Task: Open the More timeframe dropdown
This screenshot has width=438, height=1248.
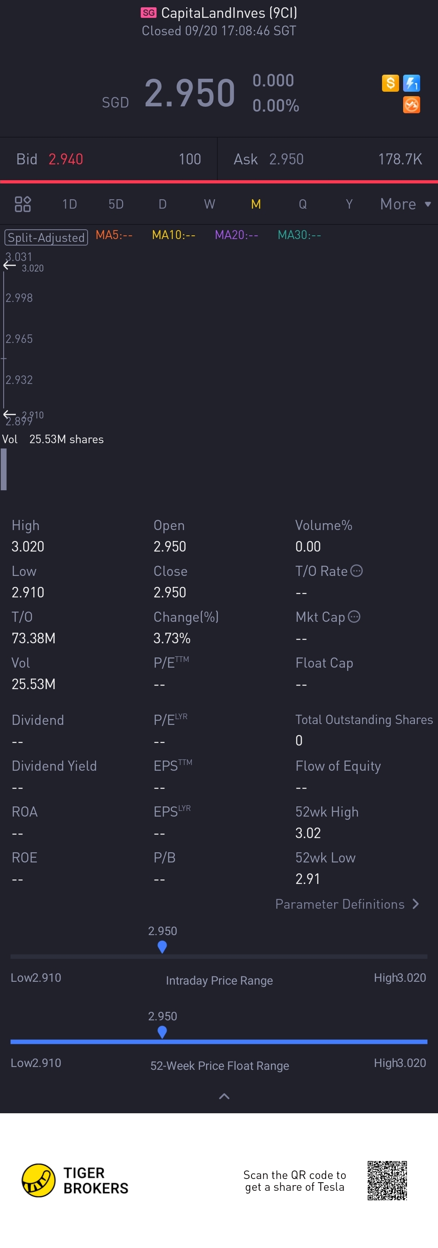Action: [x=405, y=204]
